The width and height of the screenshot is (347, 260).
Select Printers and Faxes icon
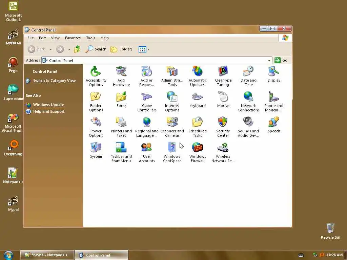pos(121,127)
